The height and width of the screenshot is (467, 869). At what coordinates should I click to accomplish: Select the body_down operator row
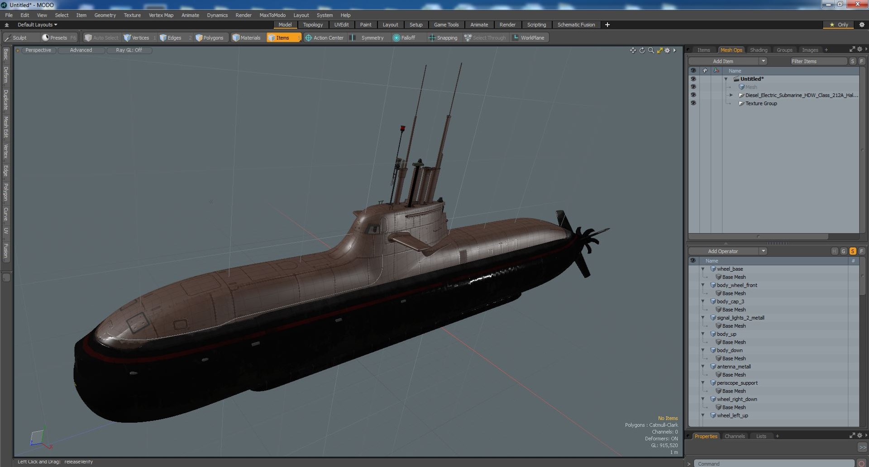tap(774, 350)
